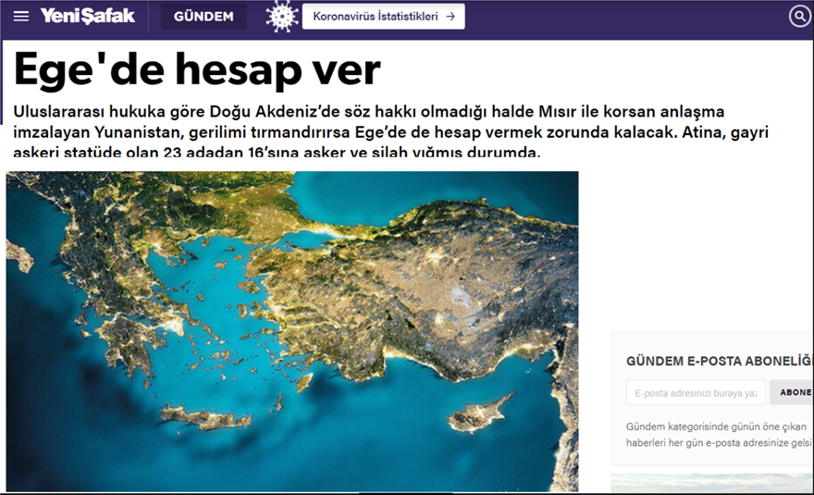The image size is (814, 495).
Task: Open the Koronavirüs İstatistikleri button
Action: click(384, 17)
